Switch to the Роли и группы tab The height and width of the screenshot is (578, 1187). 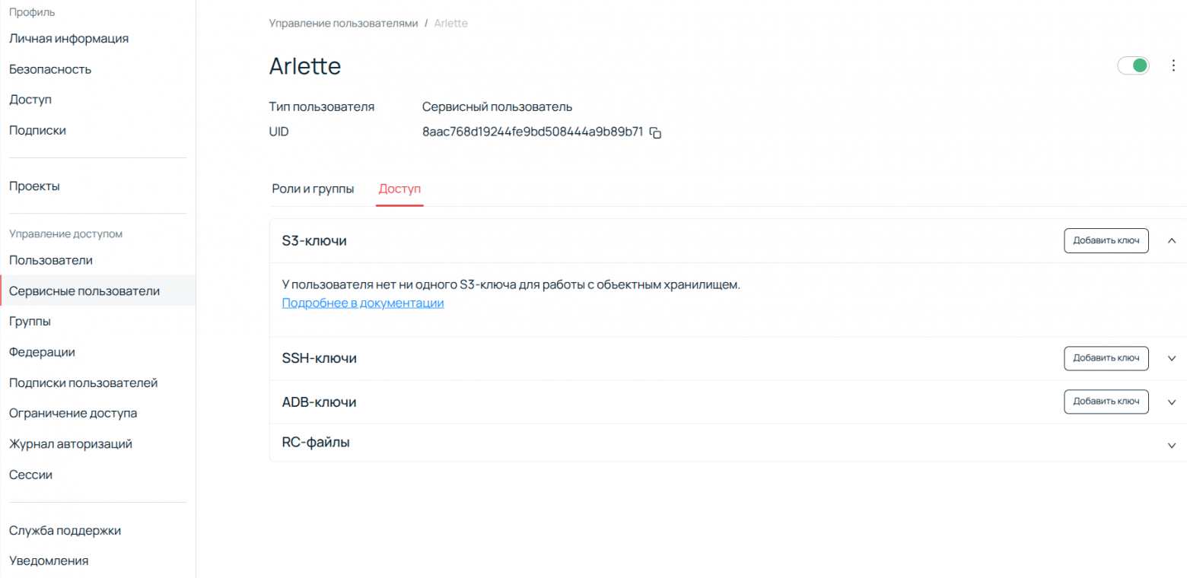(x=313, y=189)
